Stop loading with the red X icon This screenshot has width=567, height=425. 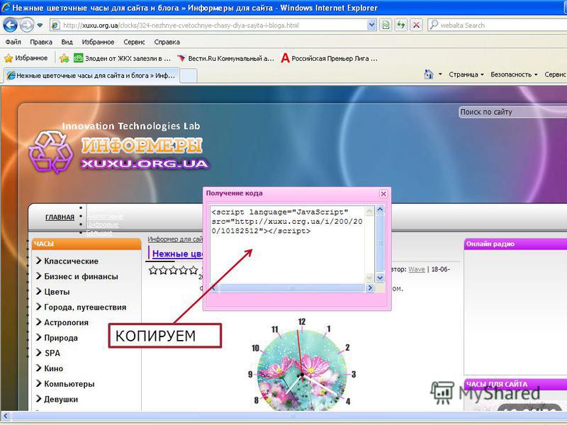pos(416,25)
